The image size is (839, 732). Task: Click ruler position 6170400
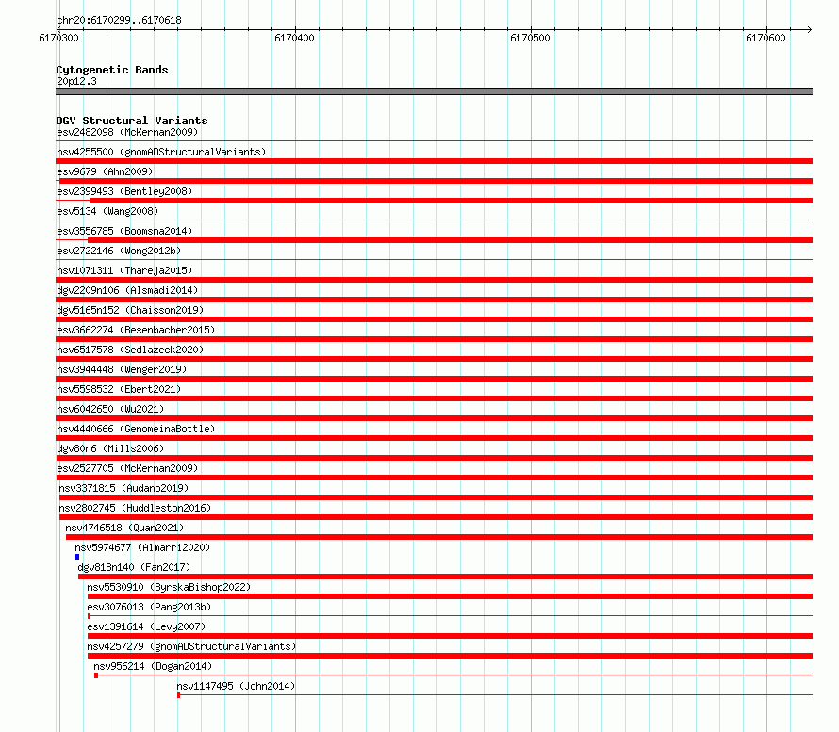[x=294, y=38]
